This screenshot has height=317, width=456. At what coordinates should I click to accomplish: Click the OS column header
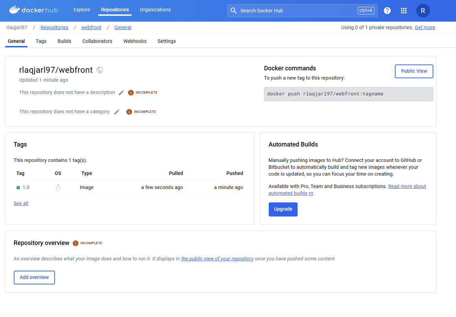tap(58, 174)
